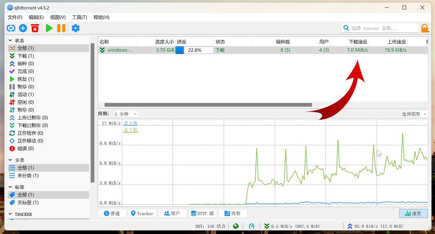This screenshot has height=234, width=435.
Task: Click the left sidebar vertical scrollbar
Action: 92,113
